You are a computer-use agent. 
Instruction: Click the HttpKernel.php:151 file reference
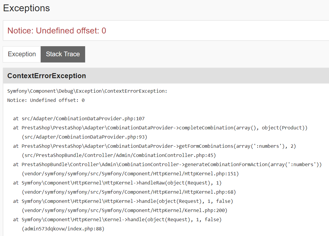[130, 174]
